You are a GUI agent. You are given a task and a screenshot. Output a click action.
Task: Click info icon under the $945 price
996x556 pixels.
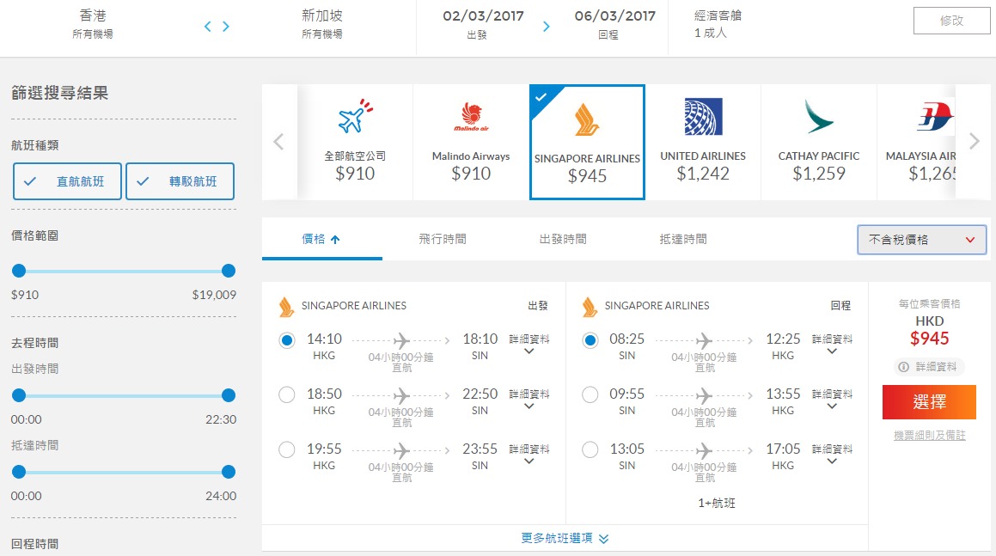click(x=903, y=367)
